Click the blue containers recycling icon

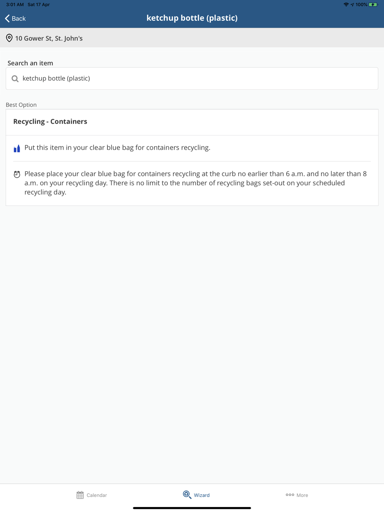17,149
